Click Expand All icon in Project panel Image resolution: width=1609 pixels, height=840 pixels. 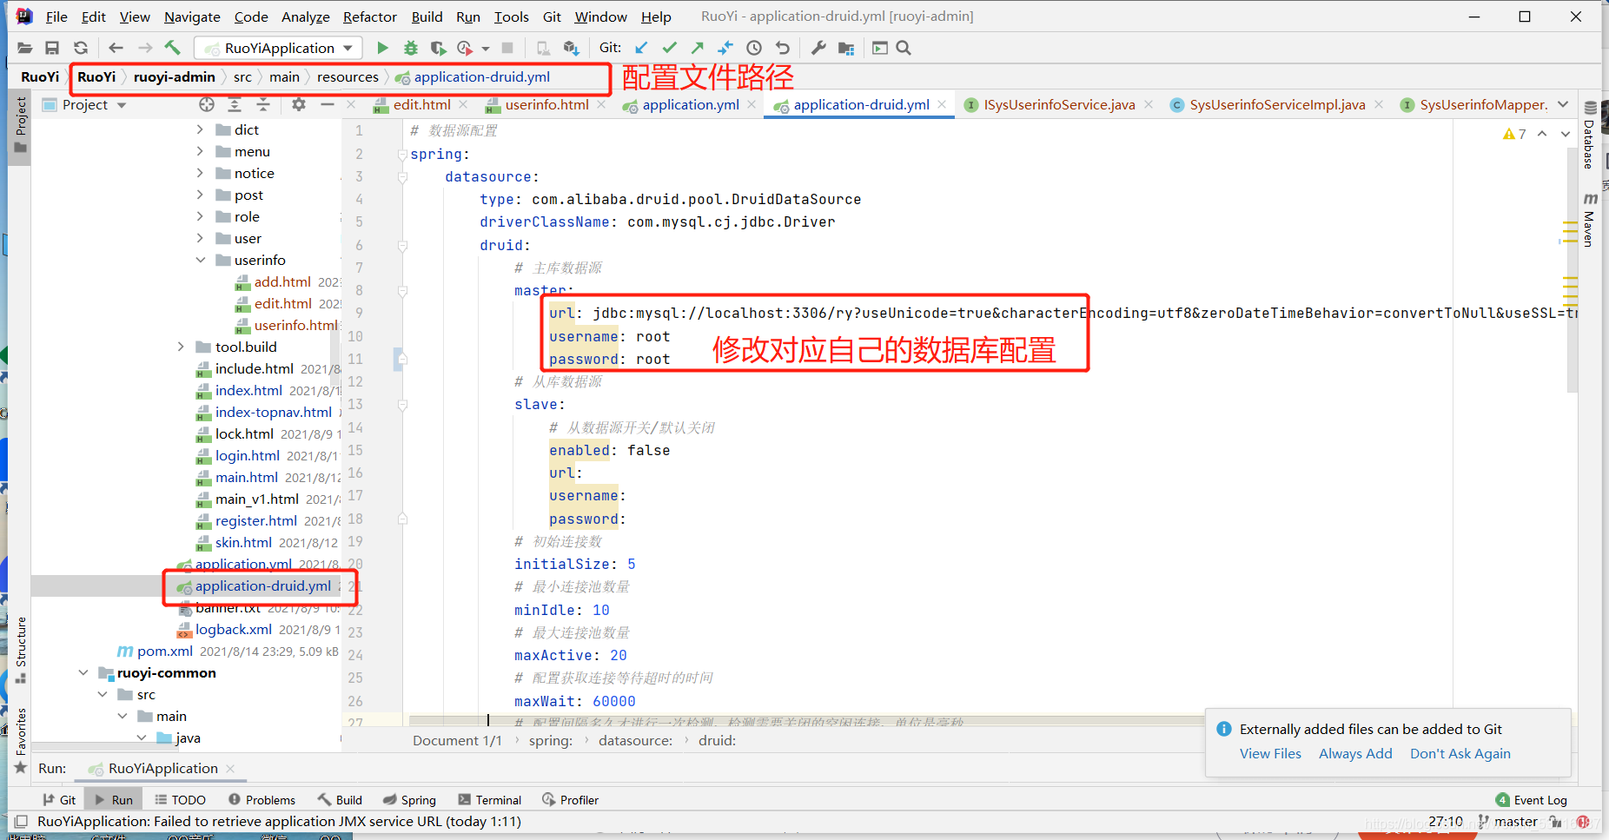(x=235, y=104)
